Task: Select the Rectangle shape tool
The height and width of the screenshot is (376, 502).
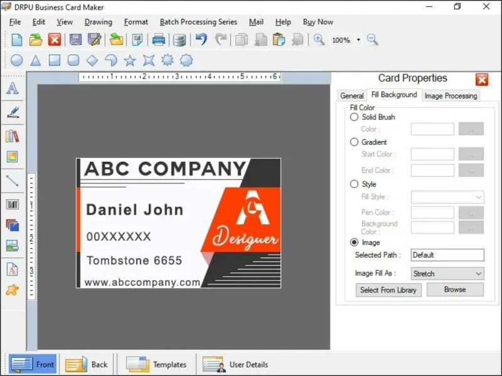Action: pos(55,60)
